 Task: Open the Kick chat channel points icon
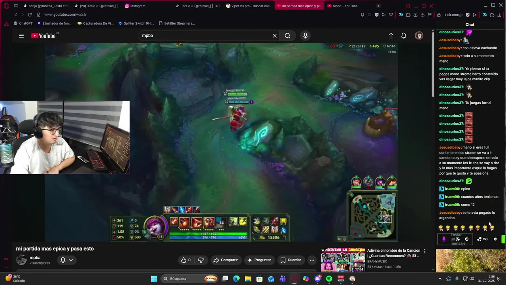click(x=479, y=239)
